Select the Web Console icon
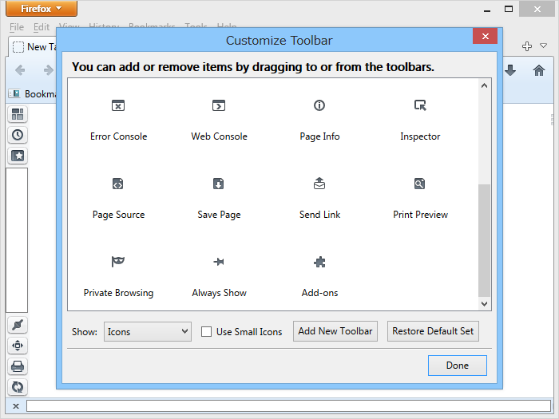Viewport: 559px width, 419px height. pyautogui.click(x=219, y=105)
